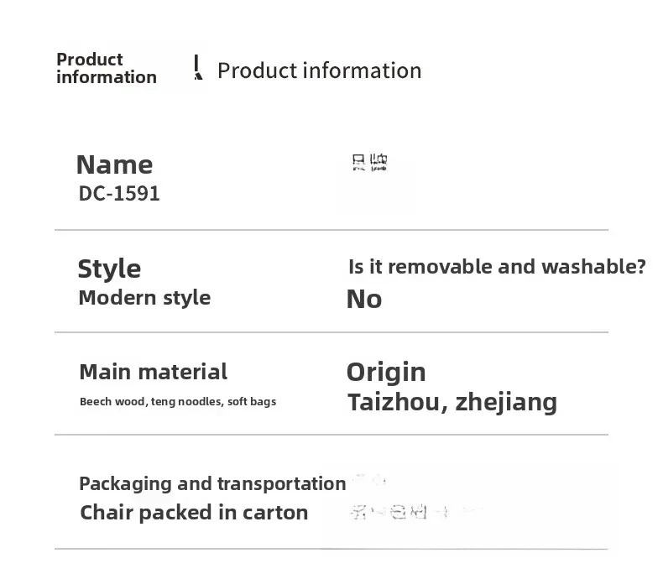This screenshot has width=663, height=574.
Task: Select the Taizhou, zhejiang origin value
Action: [452, 402]
